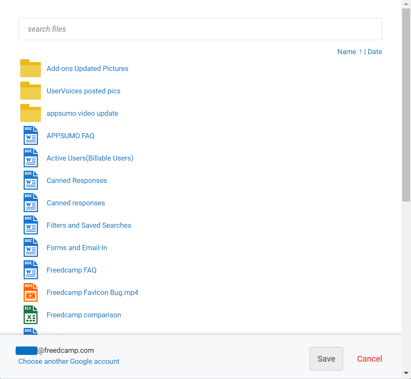This screenshot has width=411, height=379.
Task: Click the vertical scrollbar thumb
Action: click(x=406, y=106)
